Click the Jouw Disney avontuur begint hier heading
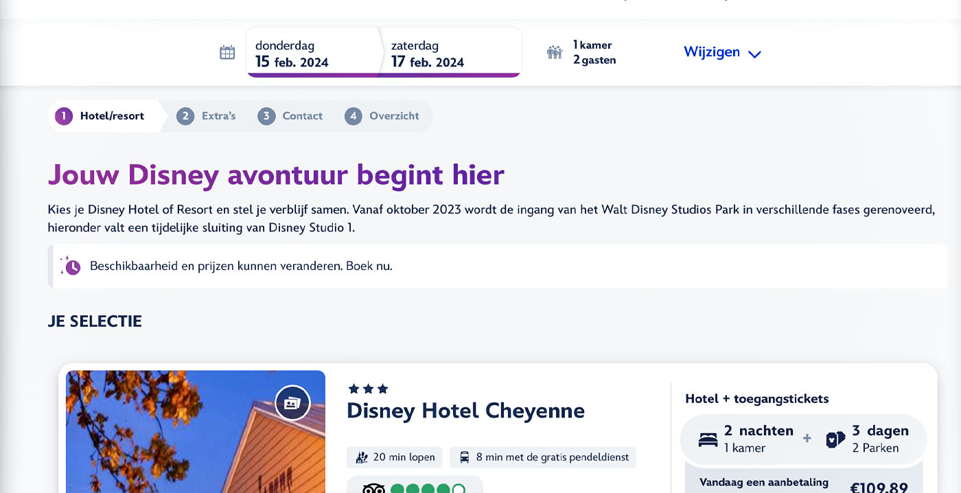Image resolution: width=961 pixels, height=493 pixels. click(276, 175)
